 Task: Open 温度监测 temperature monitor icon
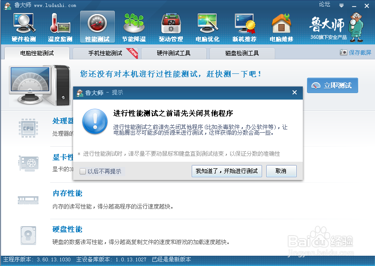point(60,27)
